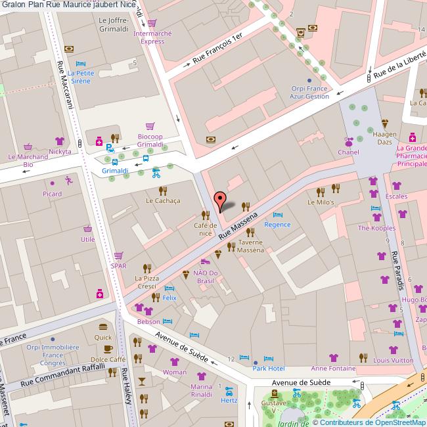Viewport: 427px width, 427px height.
Task: Select the Regence hotel bed icon
Action: click(x=277, y=215)
